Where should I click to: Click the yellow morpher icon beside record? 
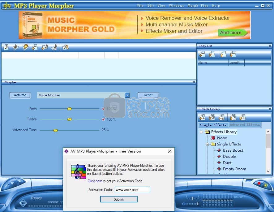click(265, 185)
